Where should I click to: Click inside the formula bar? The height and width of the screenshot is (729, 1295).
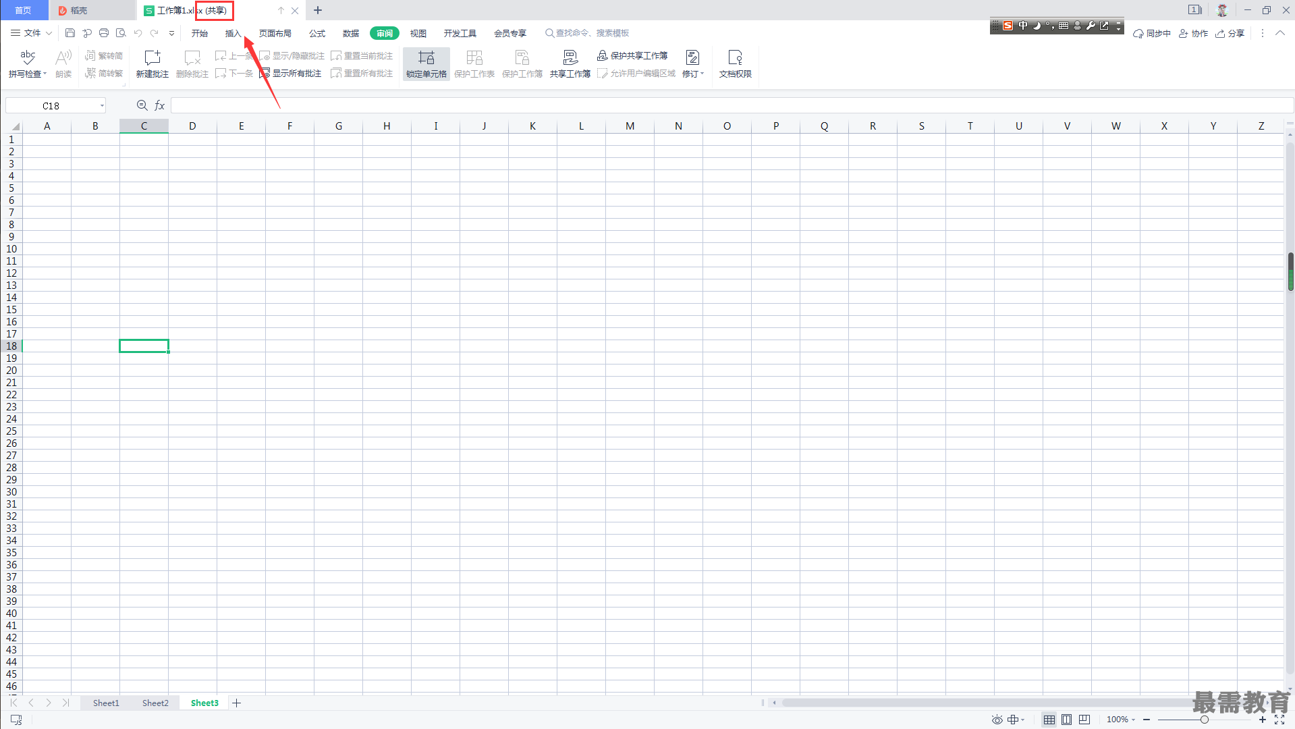(732, 105)
